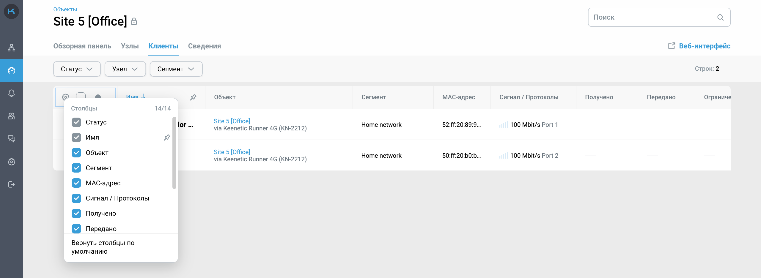Uncheck the MAC-адрес column checkbox
The height and width of the screenshot is (278, 761).
click(x=76, y=183)
